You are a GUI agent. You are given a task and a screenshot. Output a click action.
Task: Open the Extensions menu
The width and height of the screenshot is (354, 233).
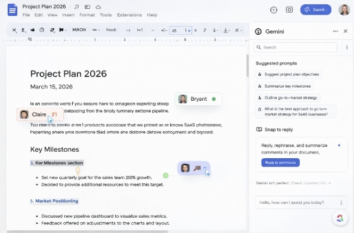129,15
